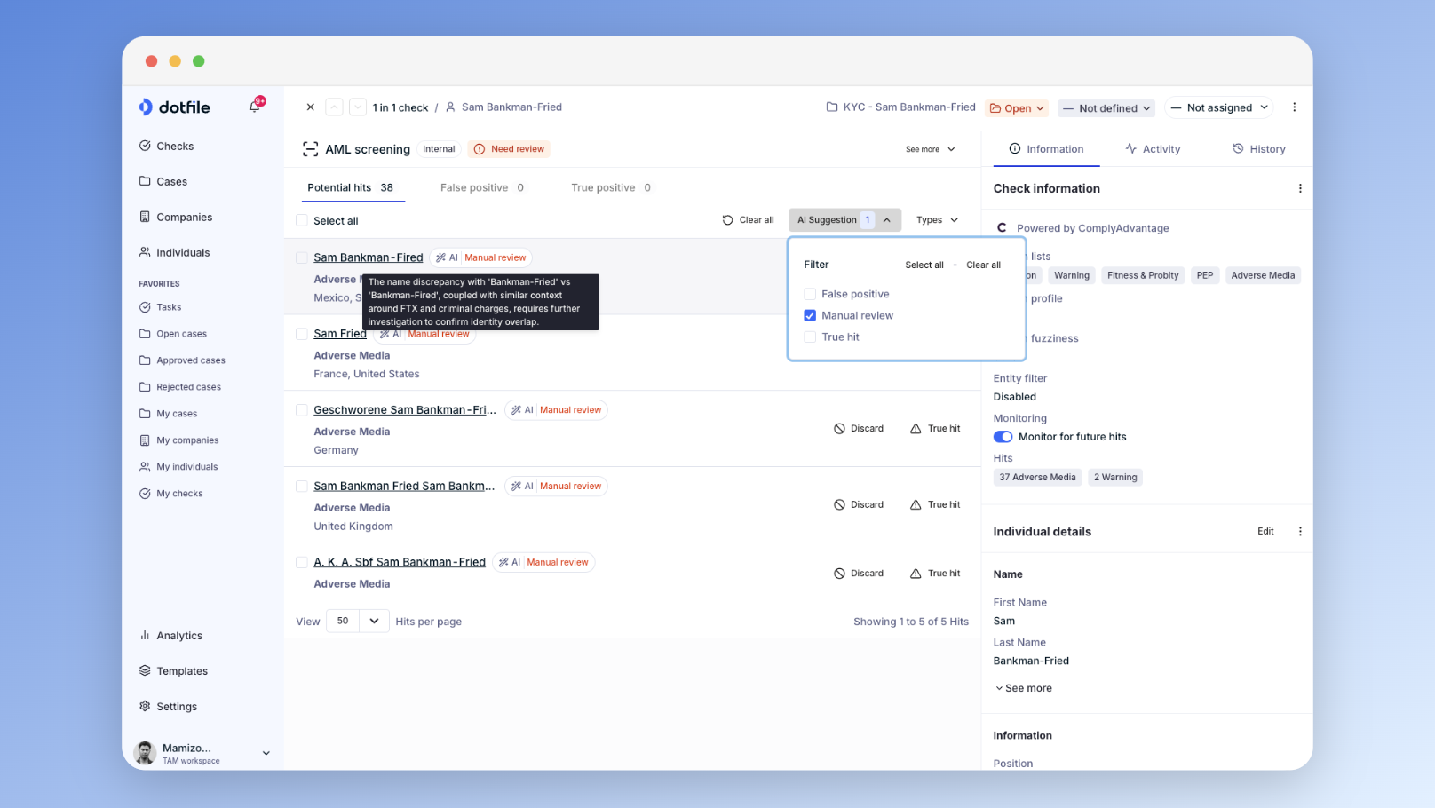Select A. K. A. Sbf hit checkbox

(x=302, y=563)
